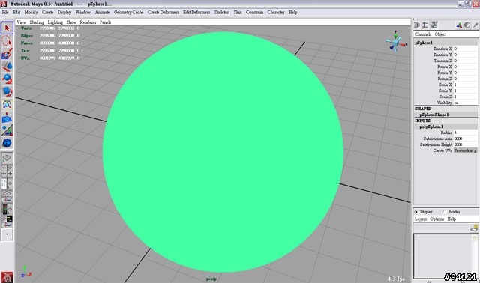
Task: Open the Modify menu
Action: pyautogui.click(x=31, y=12)
